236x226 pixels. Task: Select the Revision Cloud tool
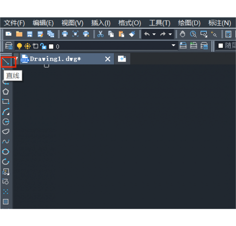pos(6,131)
